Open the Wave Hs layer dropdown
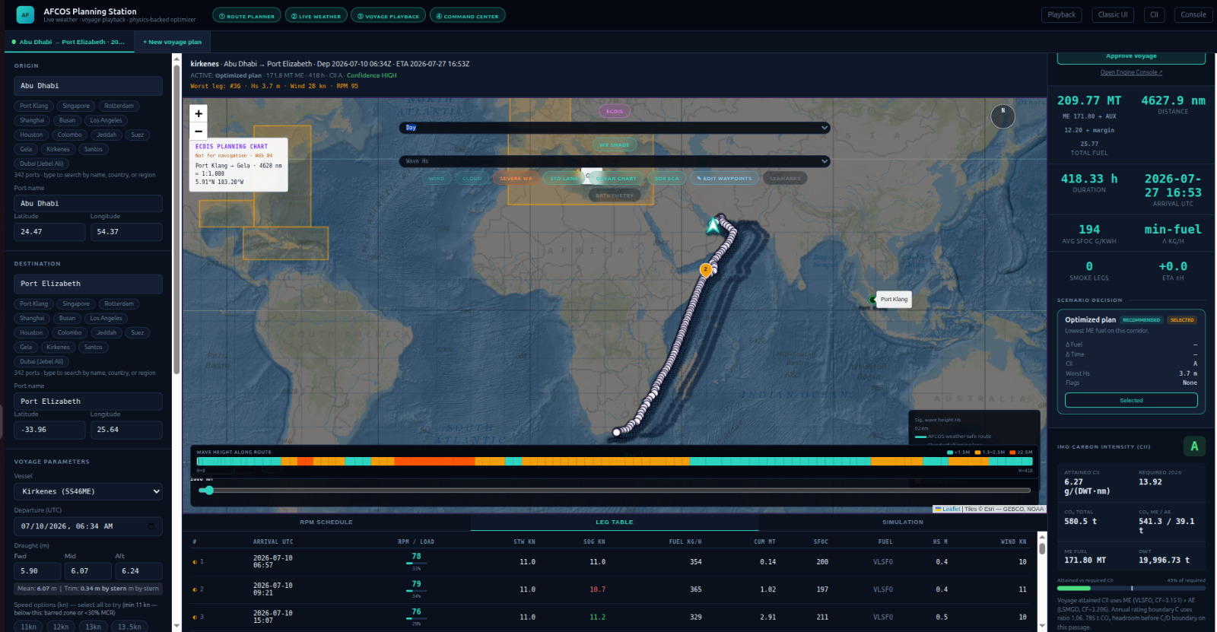 (x=615, y=161)
